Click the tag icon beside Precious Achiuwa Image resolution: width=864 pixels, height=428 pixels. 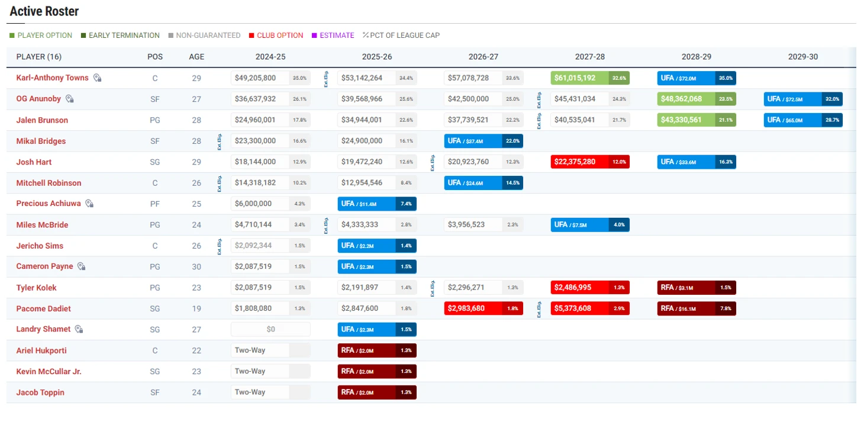tap(89, 204)
